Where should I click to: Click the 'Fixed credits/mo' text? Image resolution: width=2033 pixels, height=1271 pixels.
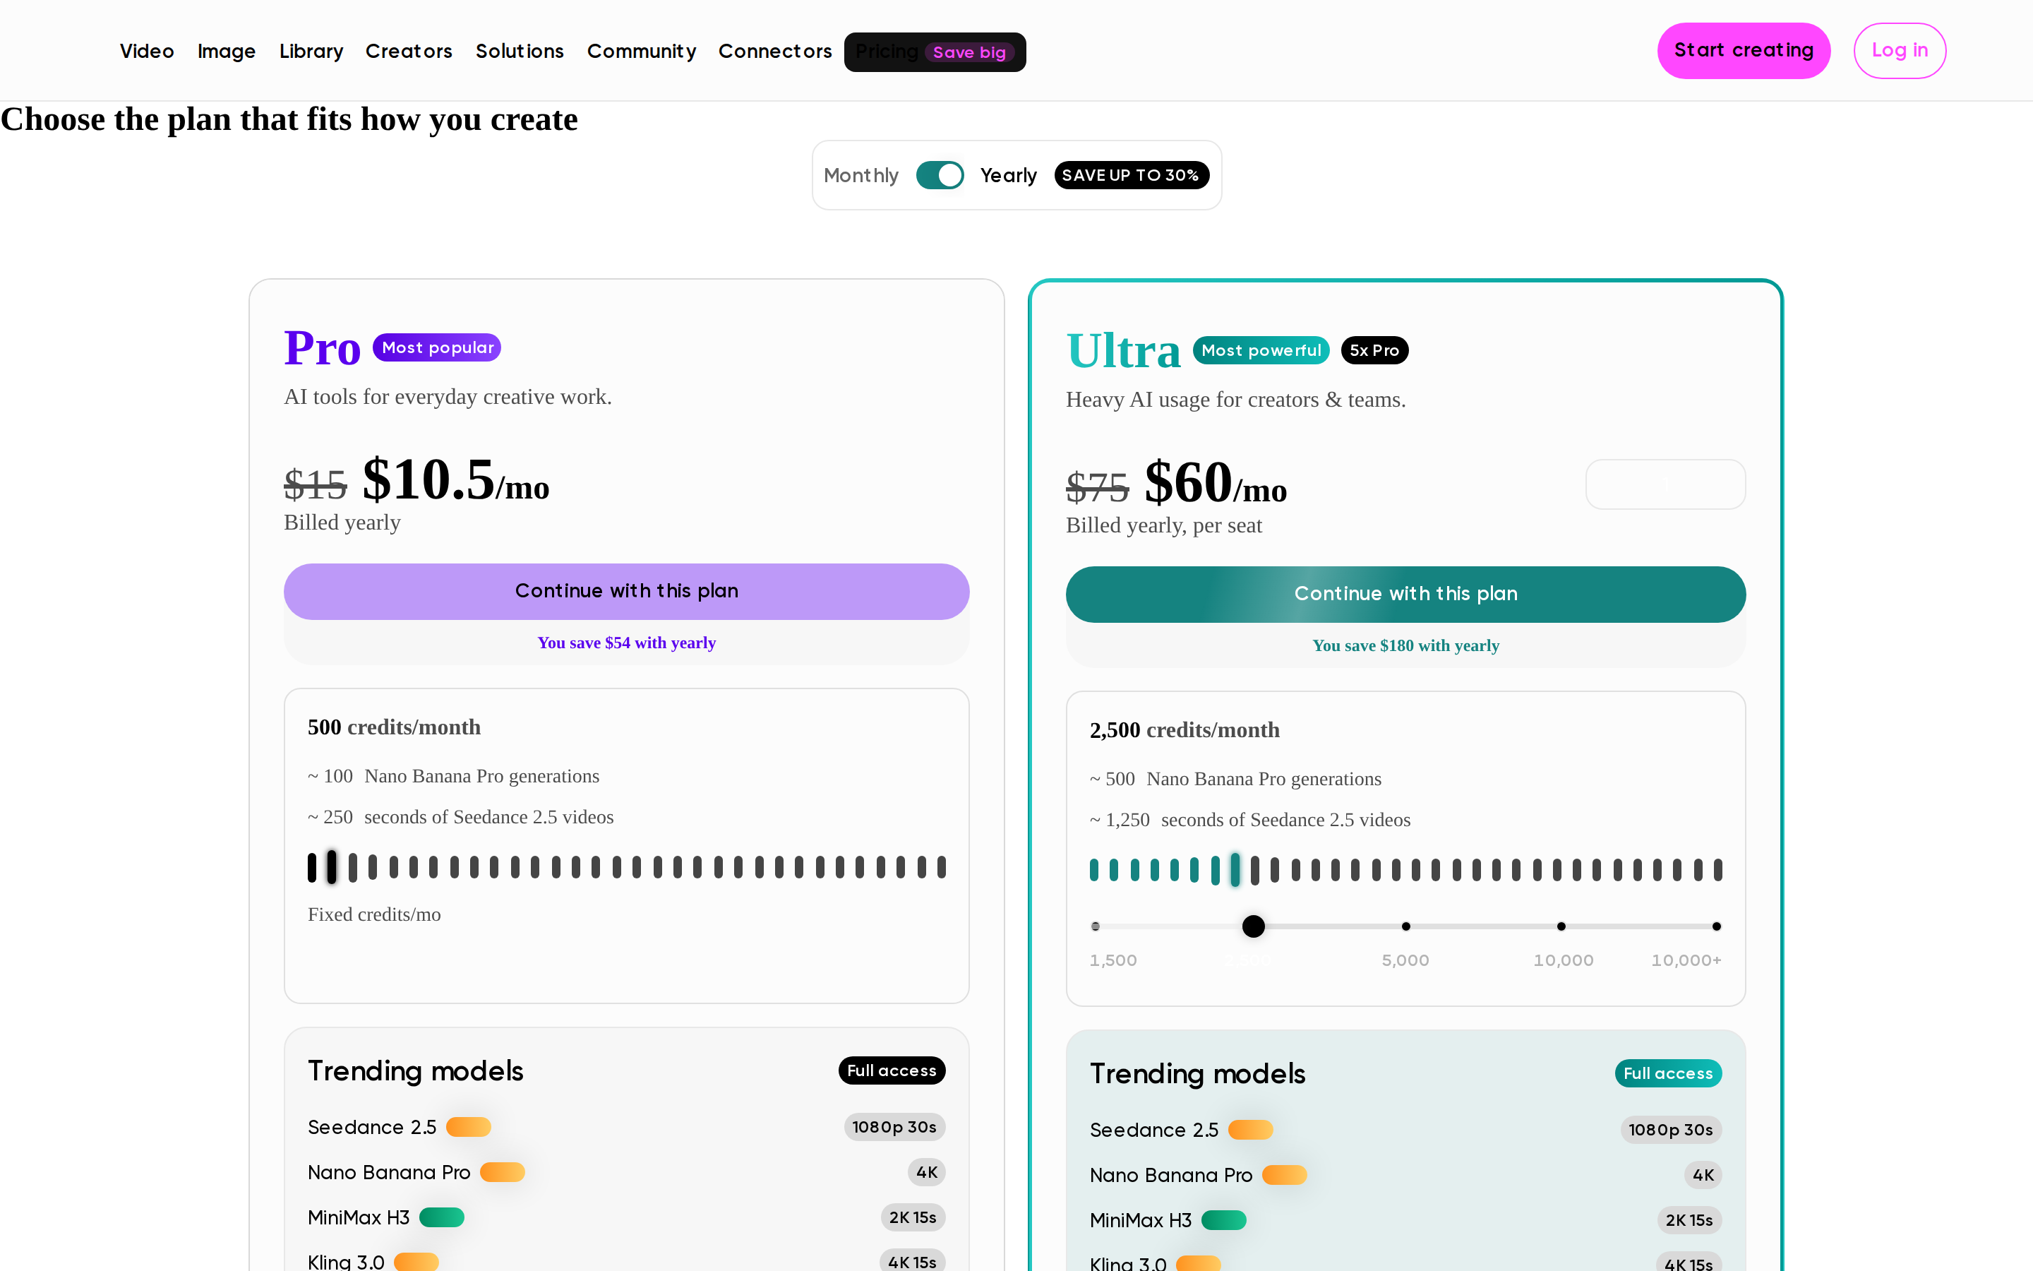pos(374,914)
